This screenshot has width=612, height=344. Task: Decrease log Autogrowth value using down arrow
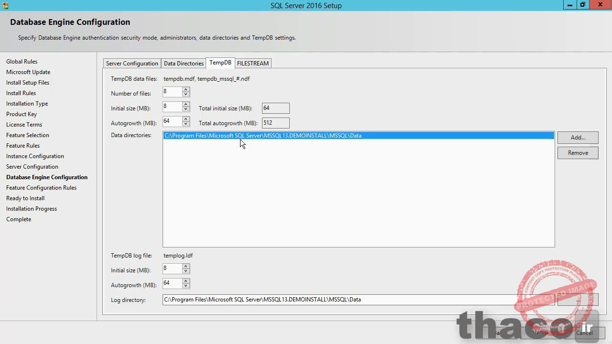(x=186, y=286)
